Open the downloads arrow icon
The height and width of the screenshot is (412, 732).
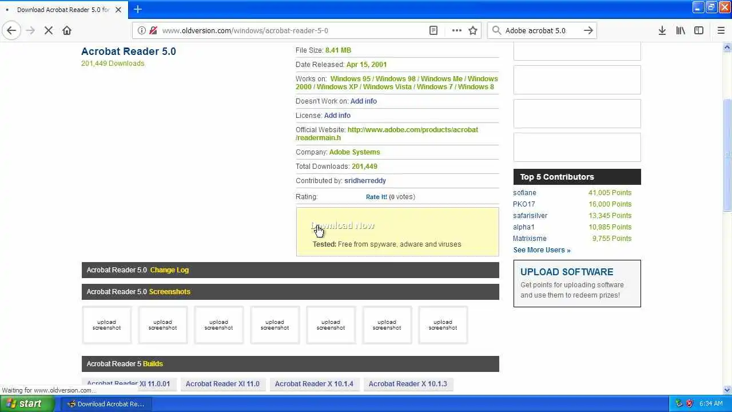coord(662,30)
